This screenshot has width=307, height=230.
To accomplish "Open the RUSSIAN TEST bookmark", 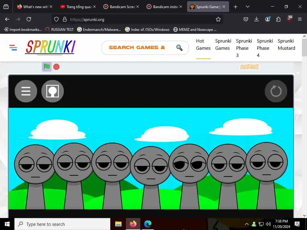I will coord(60,30).
